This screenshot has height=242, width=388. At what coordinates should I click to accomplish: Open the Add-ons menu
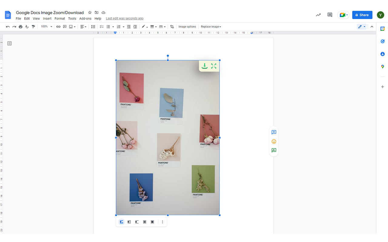point(85,18)
